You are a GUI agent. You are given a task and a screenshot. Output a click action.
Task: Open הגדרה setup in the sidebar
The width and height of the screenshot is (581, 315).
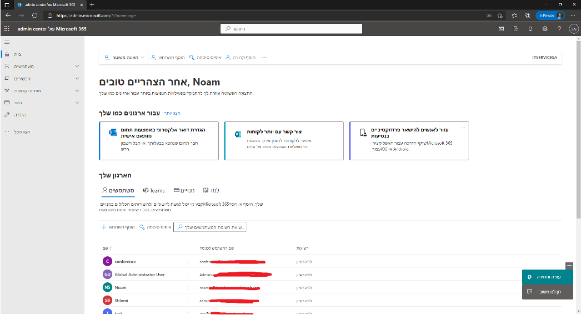pyautogui.click(x=42, y=115)
